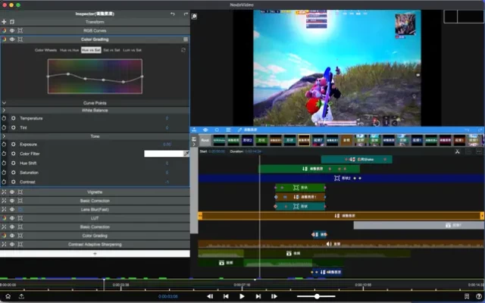
Task: Collapse the Curve Points section
Action: pyautogui.click(x=4, y=102)
